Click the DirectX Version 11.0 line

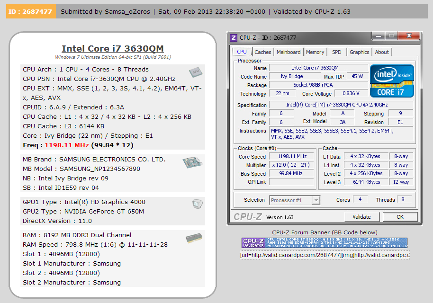(x=57, y=221)
